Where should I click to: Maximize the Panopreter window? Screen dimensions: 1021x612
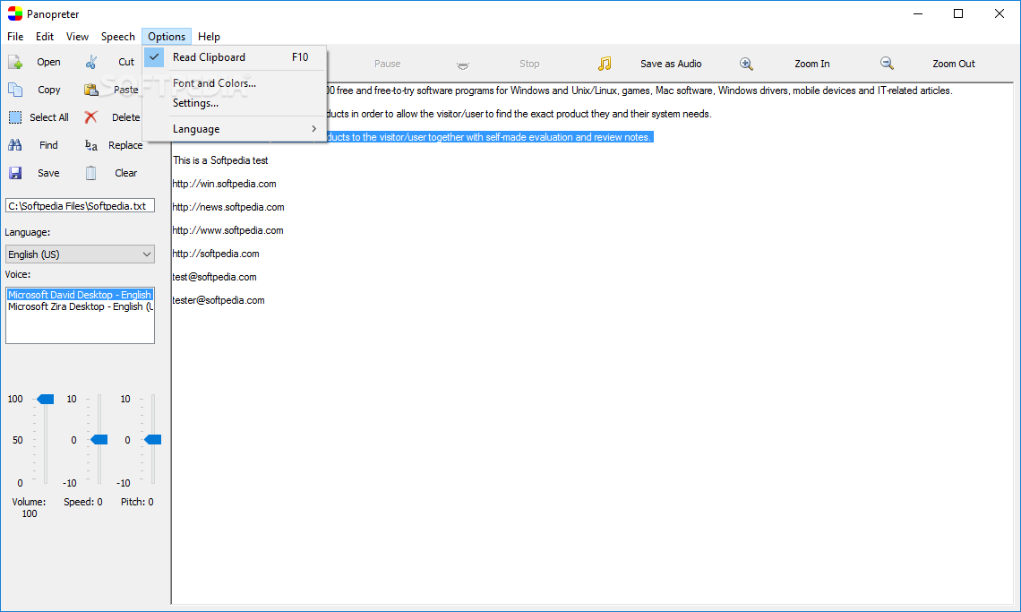957,13
